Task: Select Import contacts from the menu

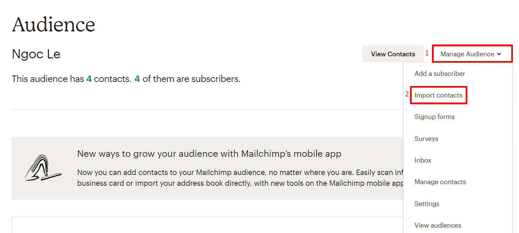Action: 438,95
